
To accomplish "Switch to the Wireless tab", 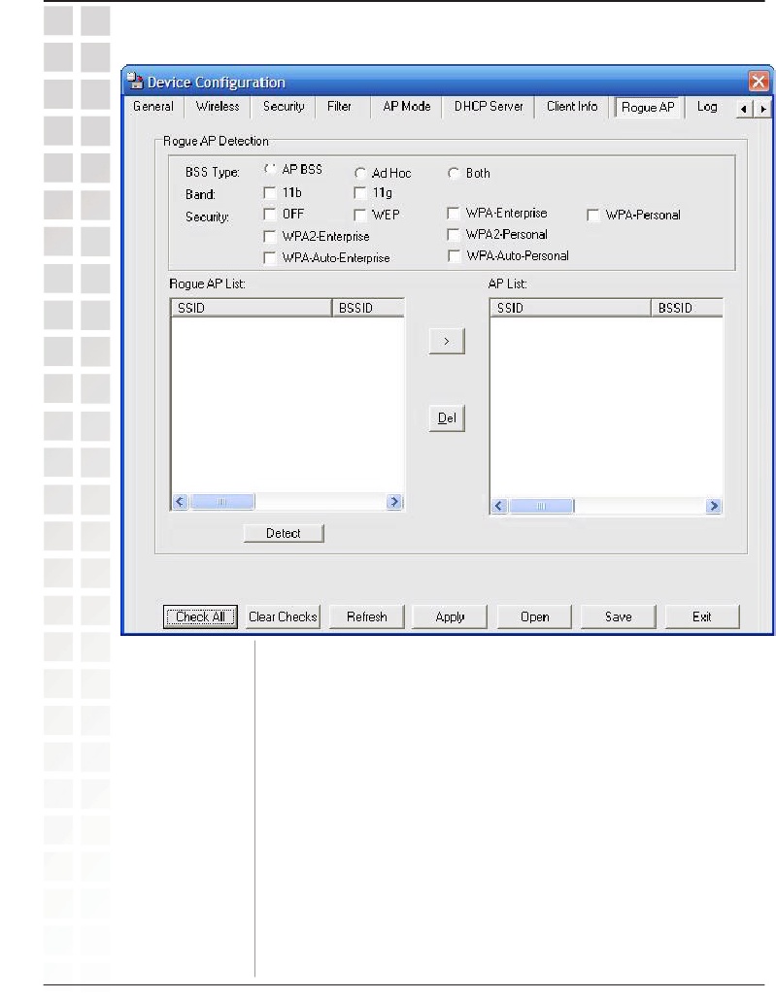I will coord(217,107).
